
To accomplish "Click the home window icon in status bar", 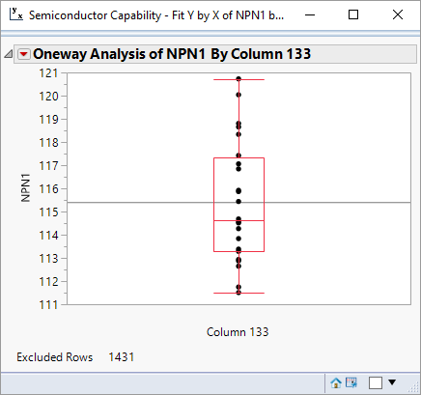I will pyautogui.click(x=336, y=382).
